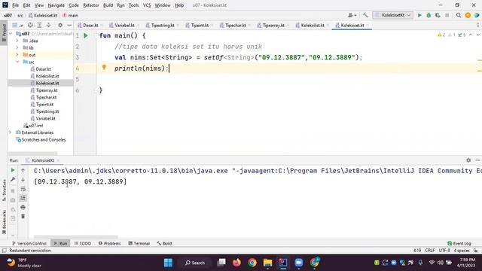
Task: Toggle the TODO tool window
Action: click(82, 243)
